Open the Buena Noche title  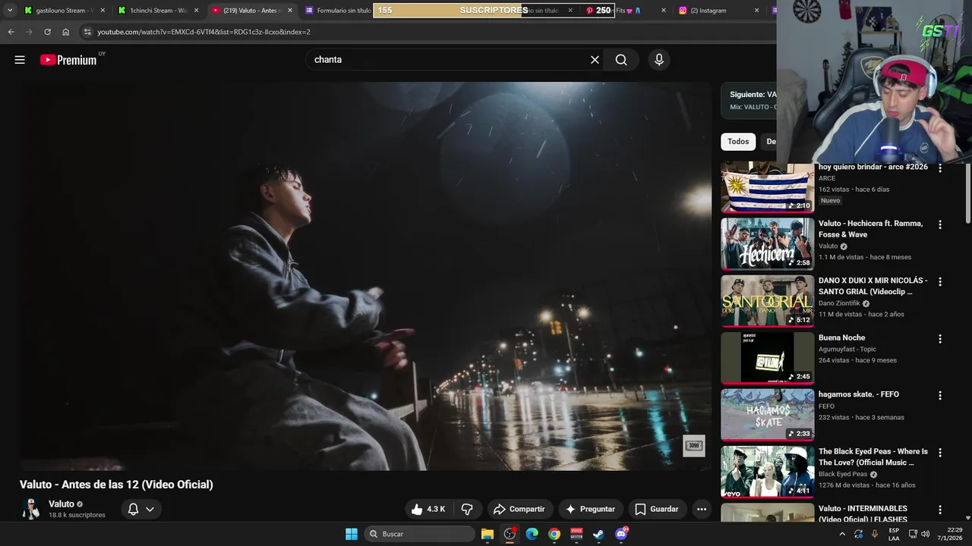pyautogui.click(x=841, y=337)
